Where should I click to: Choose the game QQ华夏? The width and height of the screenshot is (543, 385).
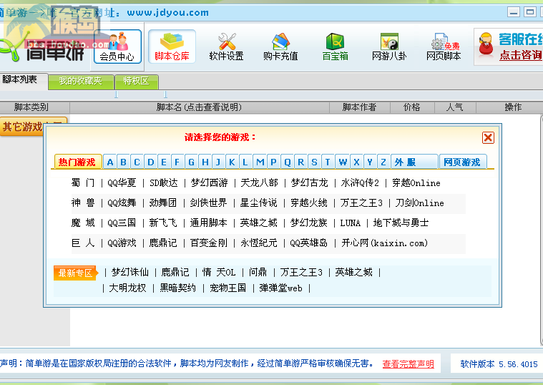(122, 182)
